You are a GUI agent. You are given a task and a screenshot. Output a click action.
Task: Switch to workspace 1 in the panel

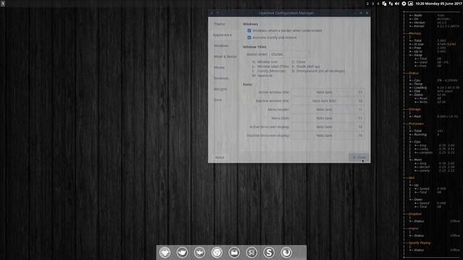[3, 4]
